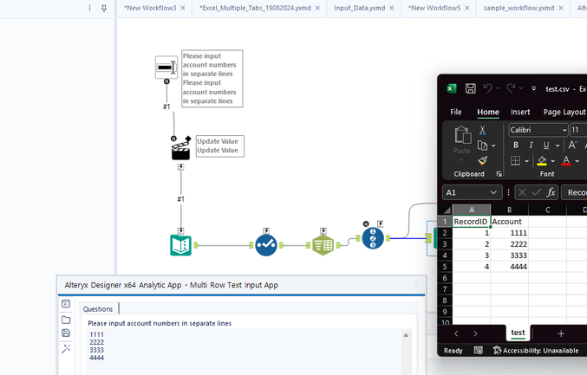Viewport: 587px width, 375px height.
Task: Toggle Bold formatting in Excel
Action: (516, 145)
